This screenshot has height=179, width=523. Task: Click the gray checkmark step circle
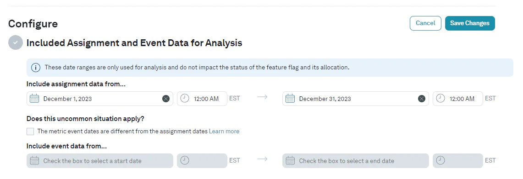(x=16, y=43)
